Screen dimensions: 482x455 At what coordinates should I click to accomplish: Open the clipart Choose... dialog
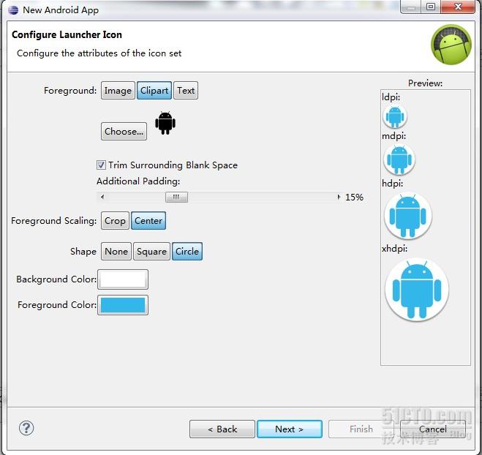tap(124, 131)
